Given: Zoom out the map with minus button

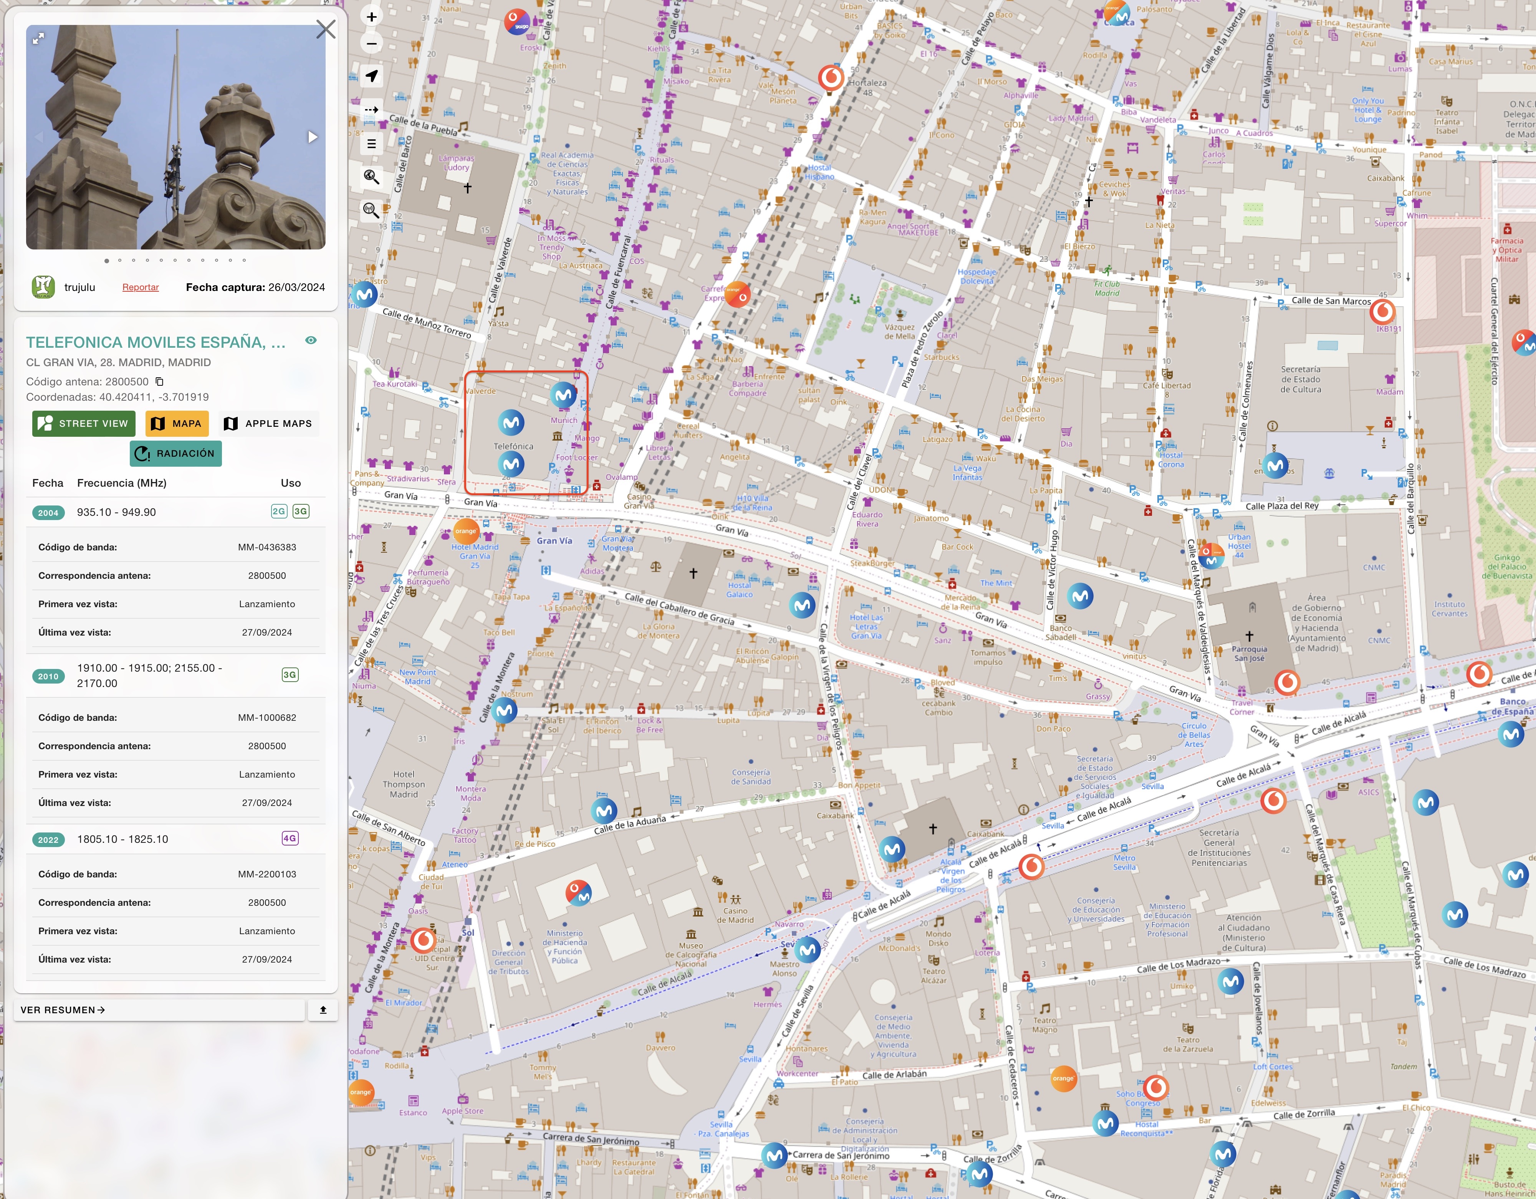Looking at the screenshot, I should click(x=371, y=44).
